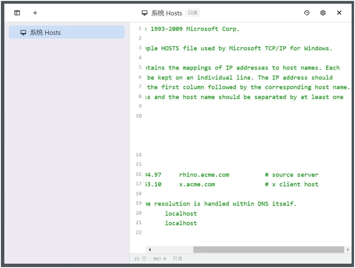Select the 系统 Hosts label in the sidebar
355x268 pixels.
pyautogui.click(x=45, y=33)
